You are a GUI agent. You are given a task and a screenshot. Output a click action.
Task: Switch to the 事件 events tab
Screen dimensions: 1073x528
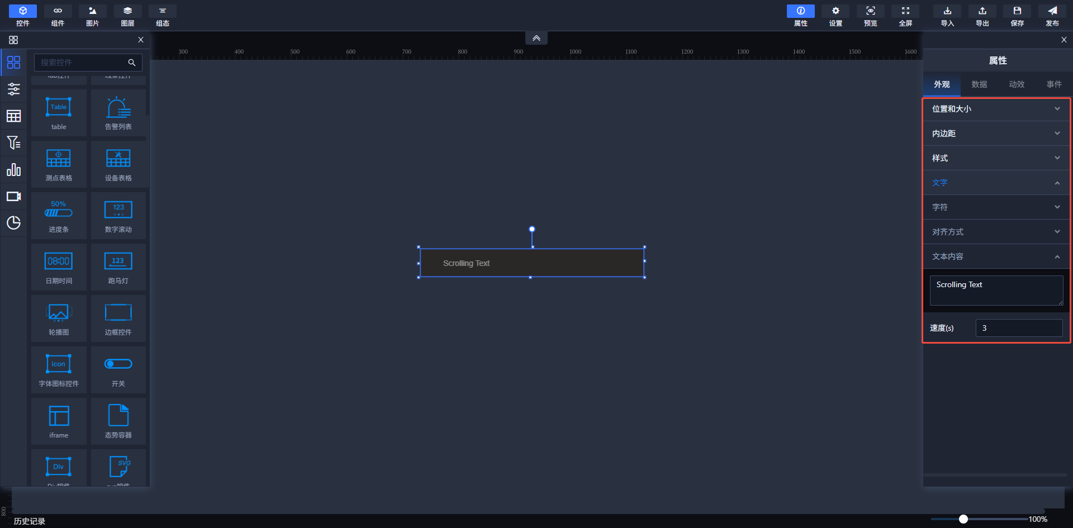tap(1054, 84)
